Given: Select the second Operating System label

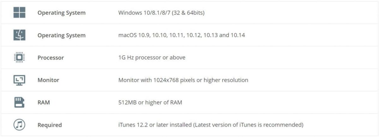Looking at the screenshot, I should 61,35.
